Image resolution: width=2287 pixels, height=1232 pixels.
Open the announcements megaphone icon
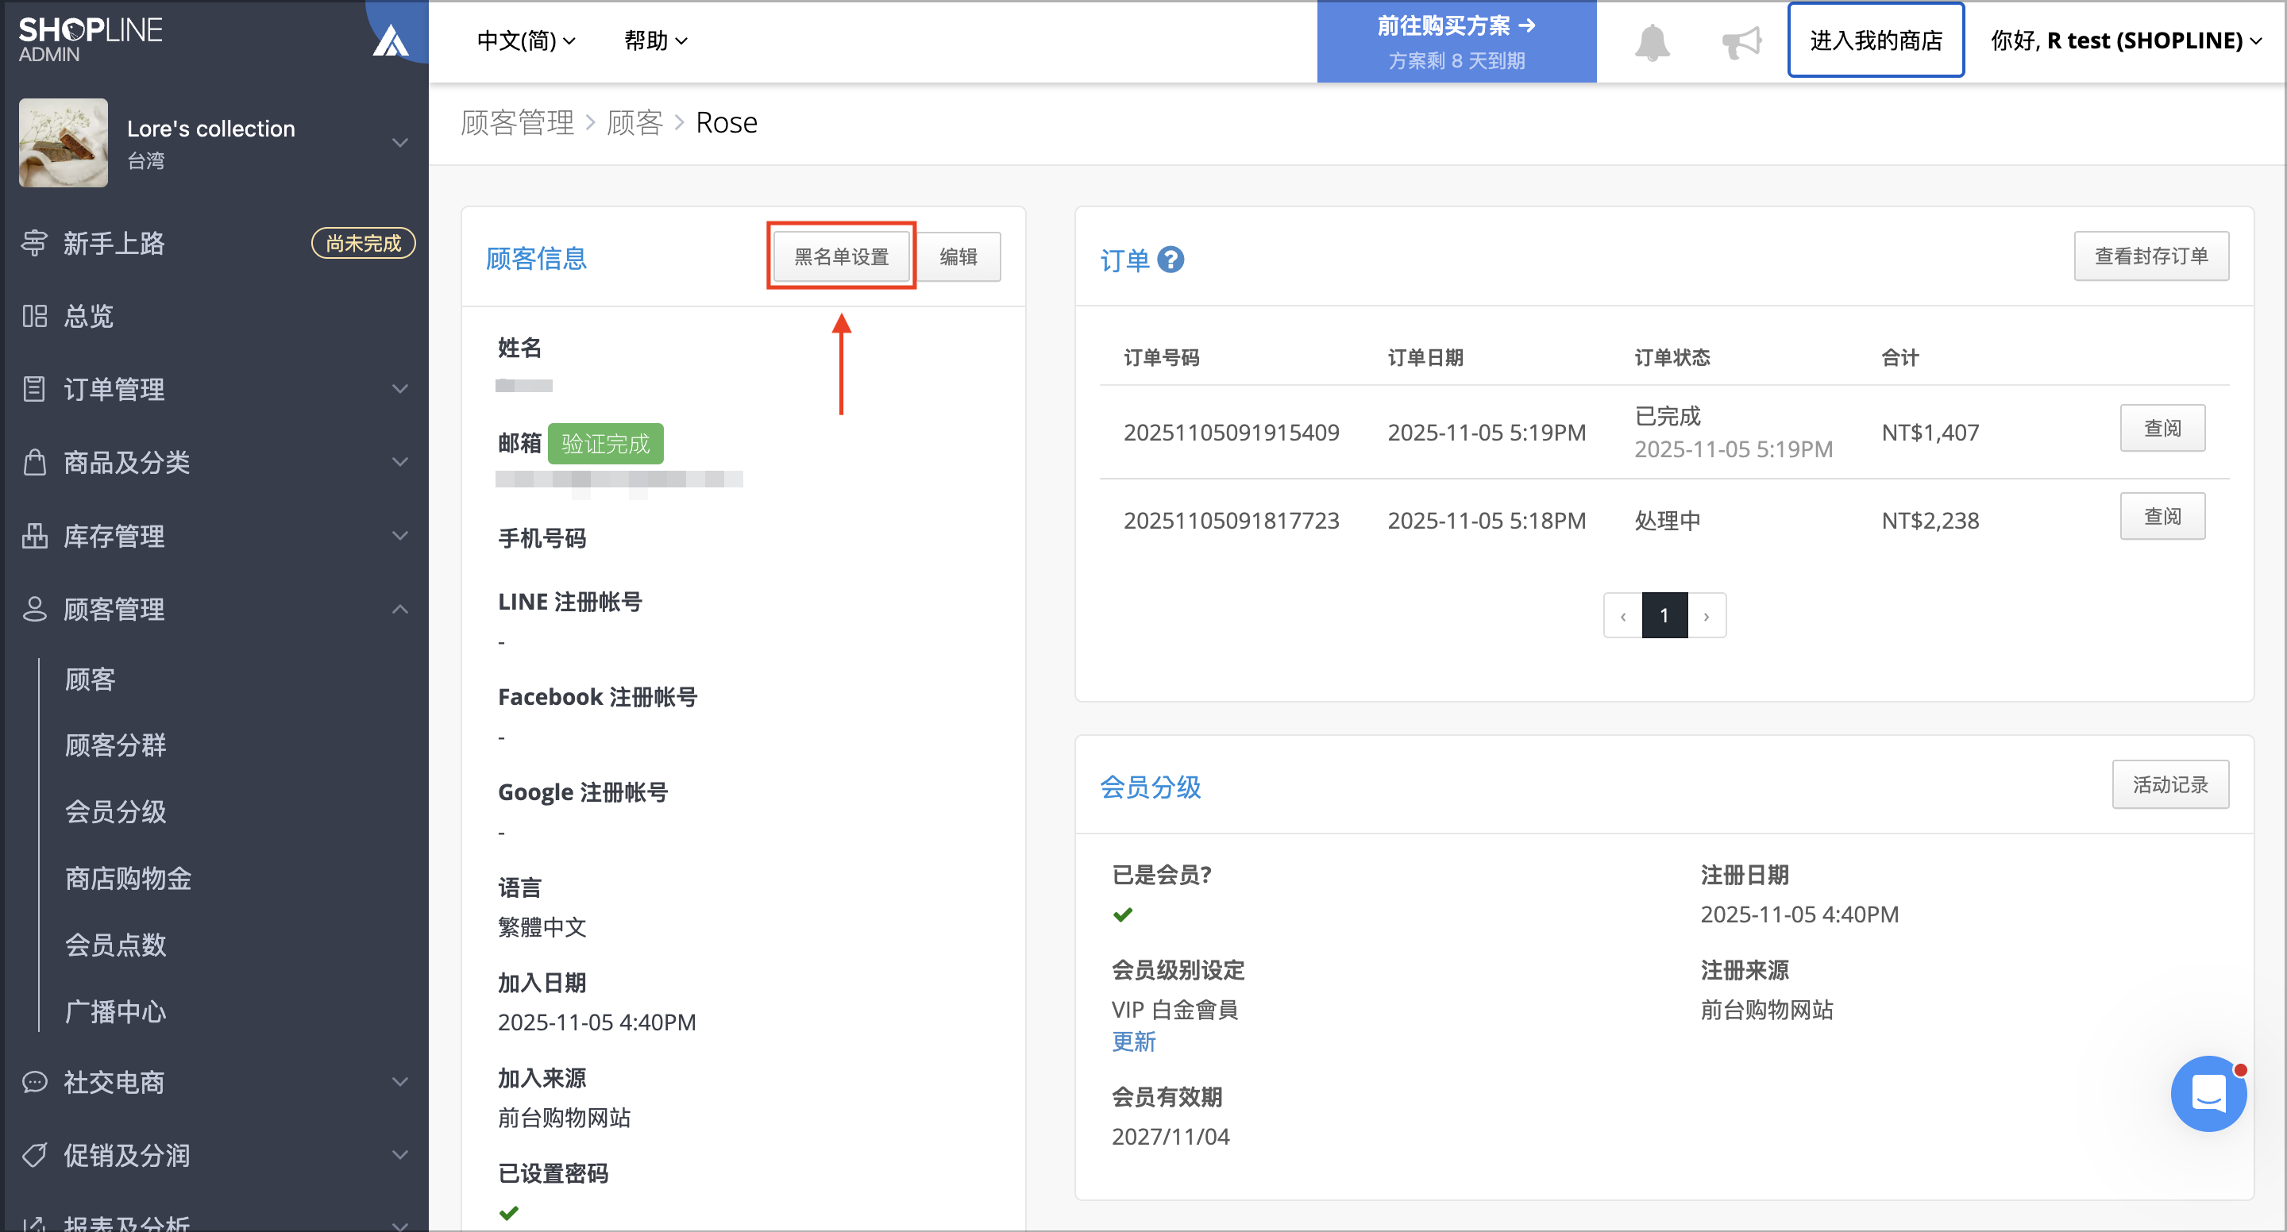click(x=1741, y=42)
